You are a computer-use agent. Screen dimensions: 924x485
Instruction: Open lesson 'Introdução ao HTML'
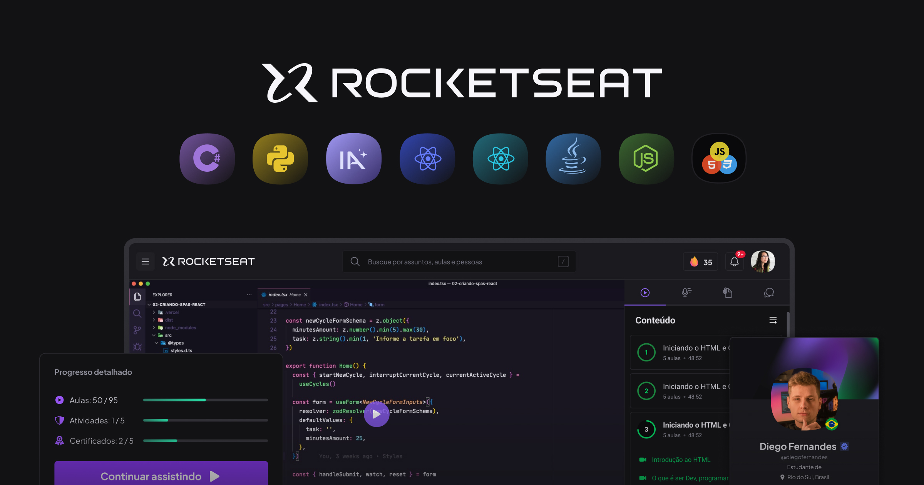pos(681,460)
